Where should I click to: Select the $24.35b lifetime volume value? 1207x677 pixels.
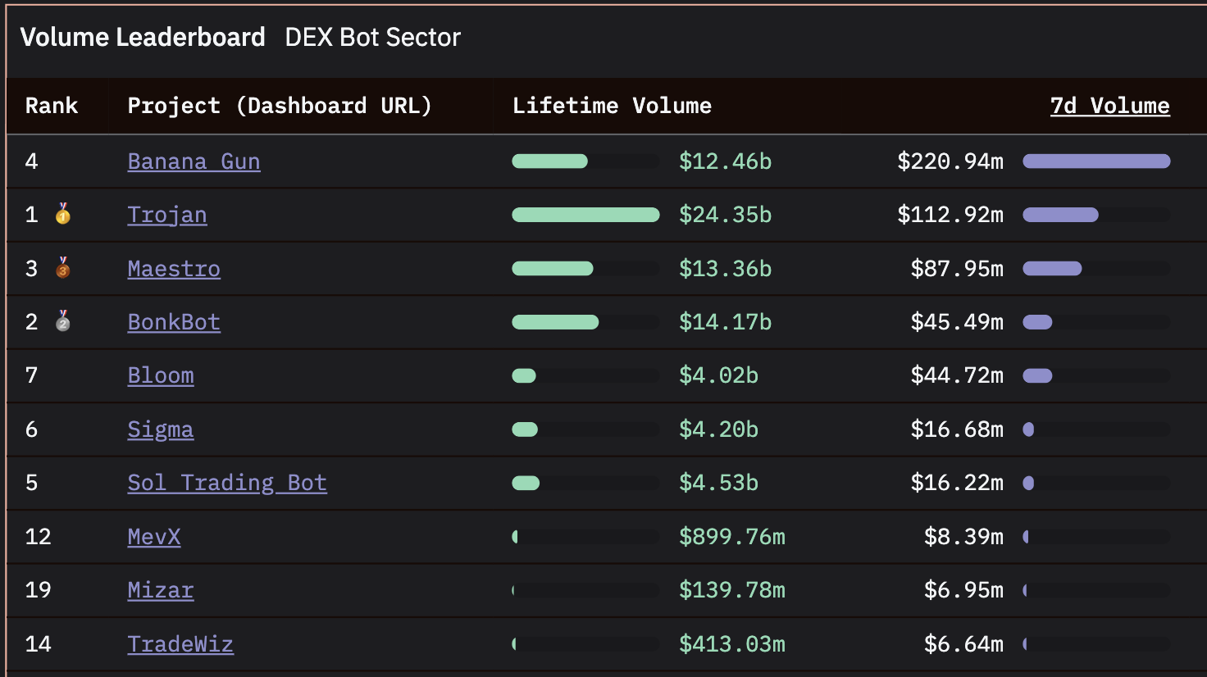(725, 215)
